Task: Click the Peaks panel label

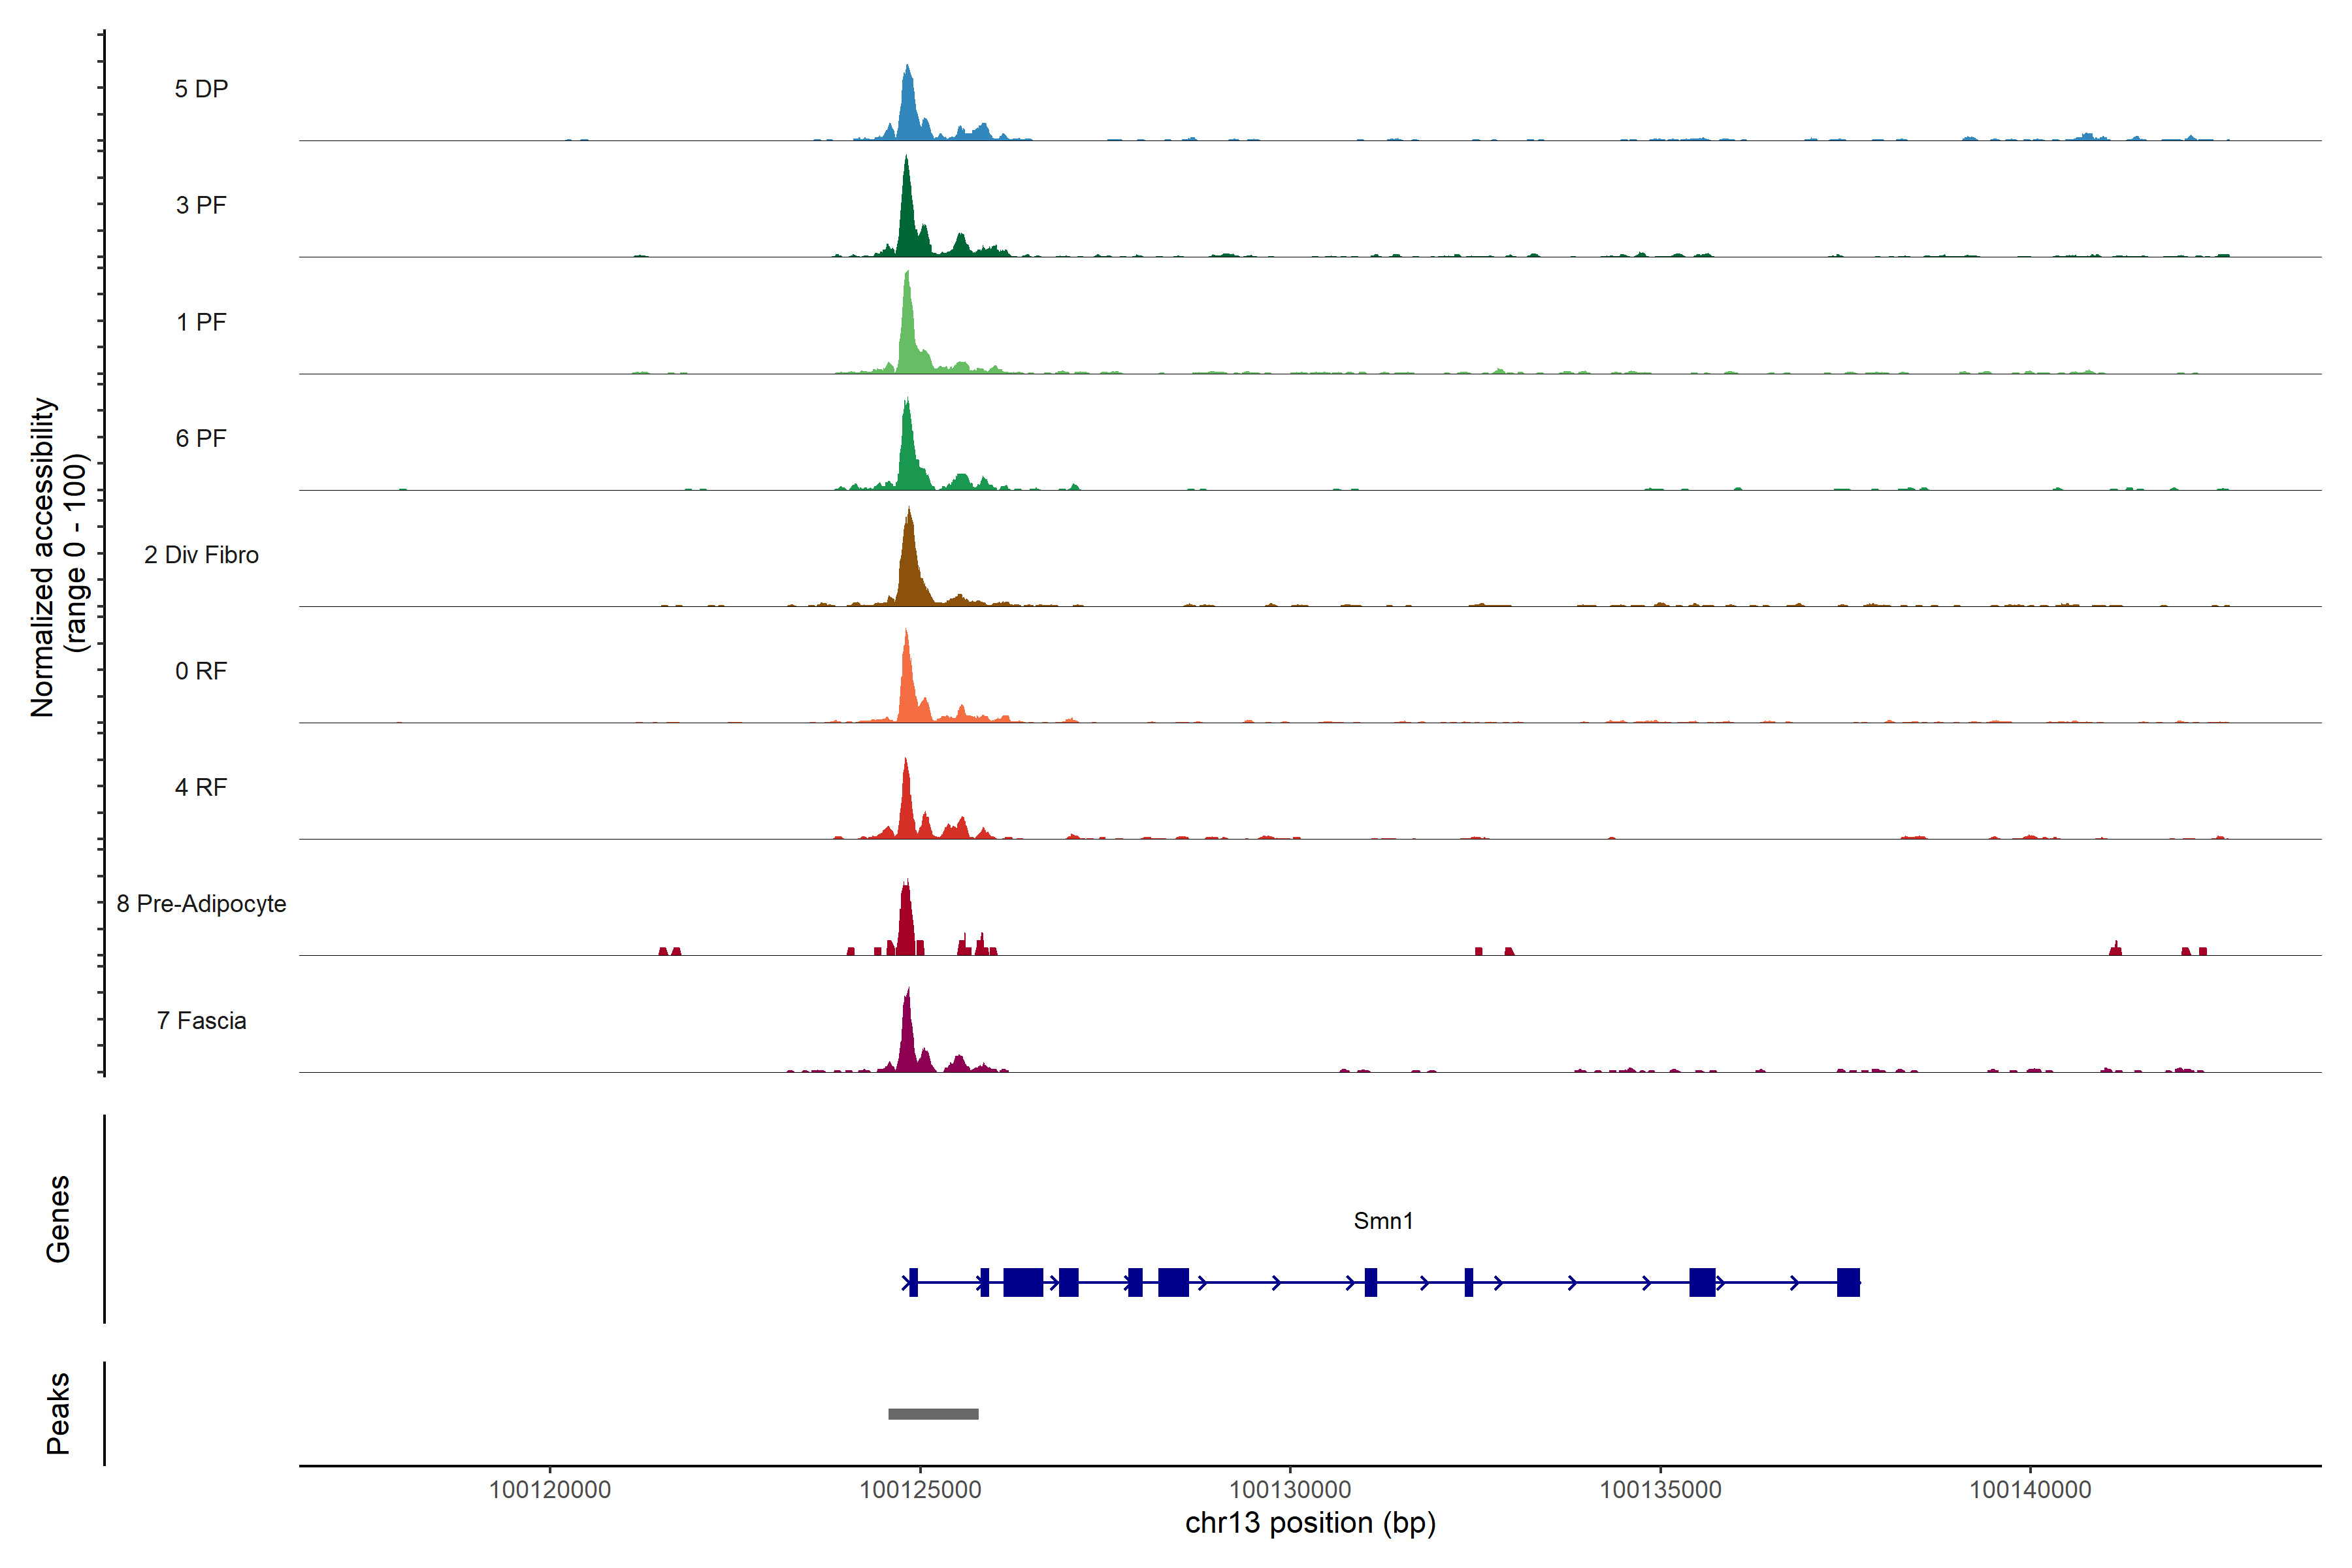Action: [x=58, y=1413]
